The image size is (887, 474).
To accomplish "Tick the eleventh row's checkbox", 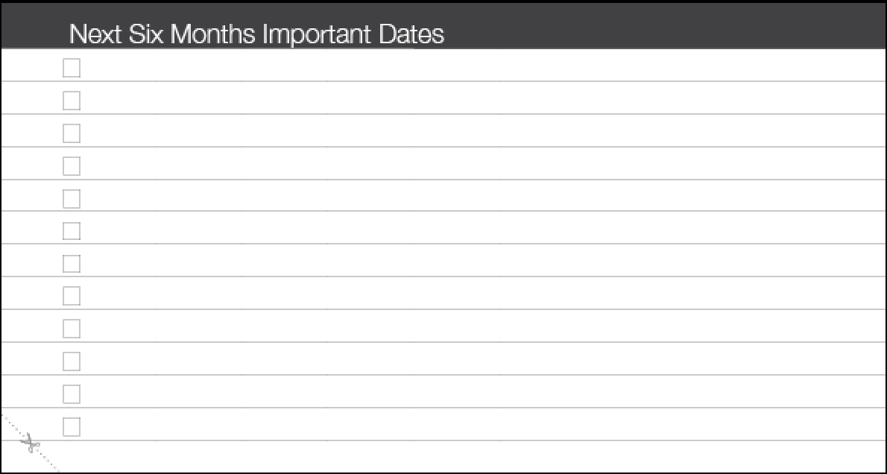I will click(x=72, y=394).
